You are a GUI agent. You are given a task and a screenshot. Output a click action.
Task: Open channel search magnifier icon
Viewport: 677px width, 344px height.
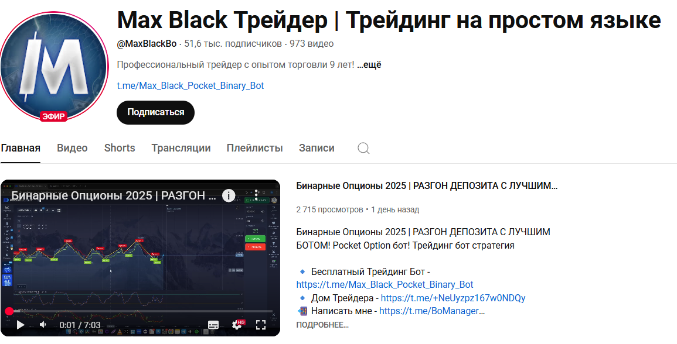363,148
